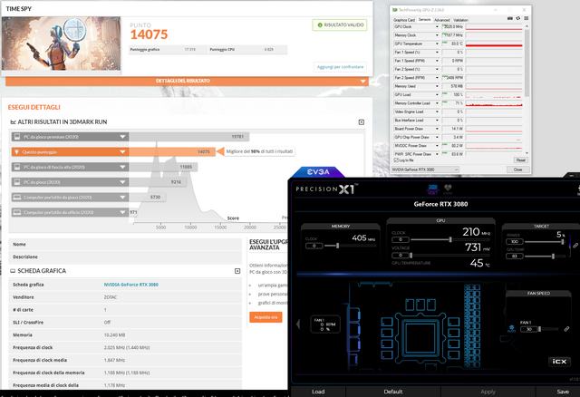Image resolution: width=580 pixels, height=397 pixels.
Task: Open GPU-Z hamburger menu icon
Action: coord(526,18)
